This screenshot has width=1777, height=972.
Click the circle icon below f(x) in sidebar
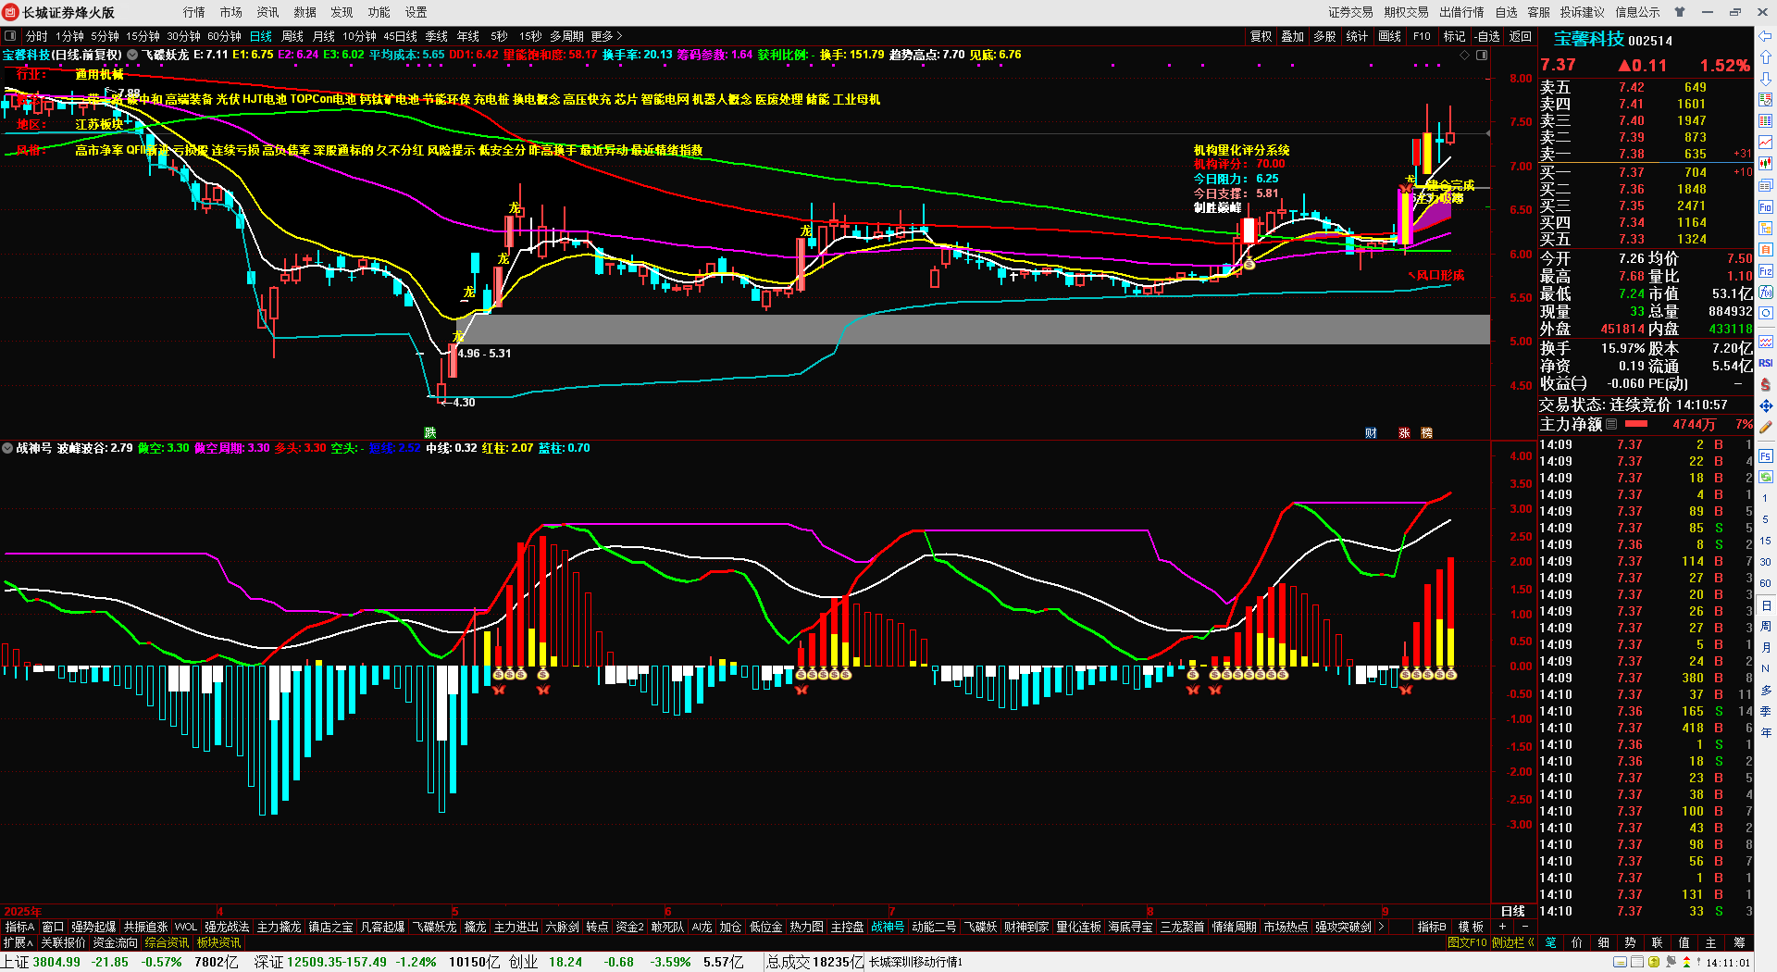[1766, 314]
